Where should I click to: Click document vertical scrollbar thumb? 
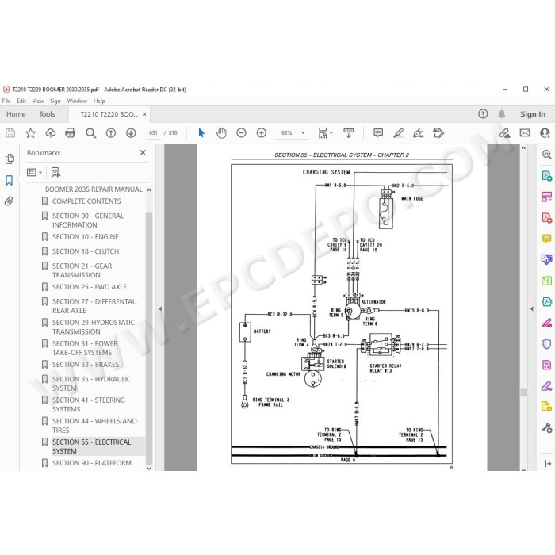524,392
